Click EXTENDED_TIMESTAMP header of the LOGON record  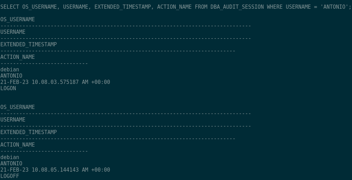coord(29,45)
